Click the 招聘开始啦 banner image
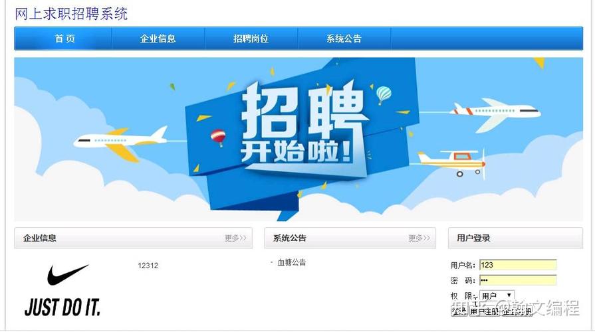Screen dimensions: 595x332 coord(298,139)
